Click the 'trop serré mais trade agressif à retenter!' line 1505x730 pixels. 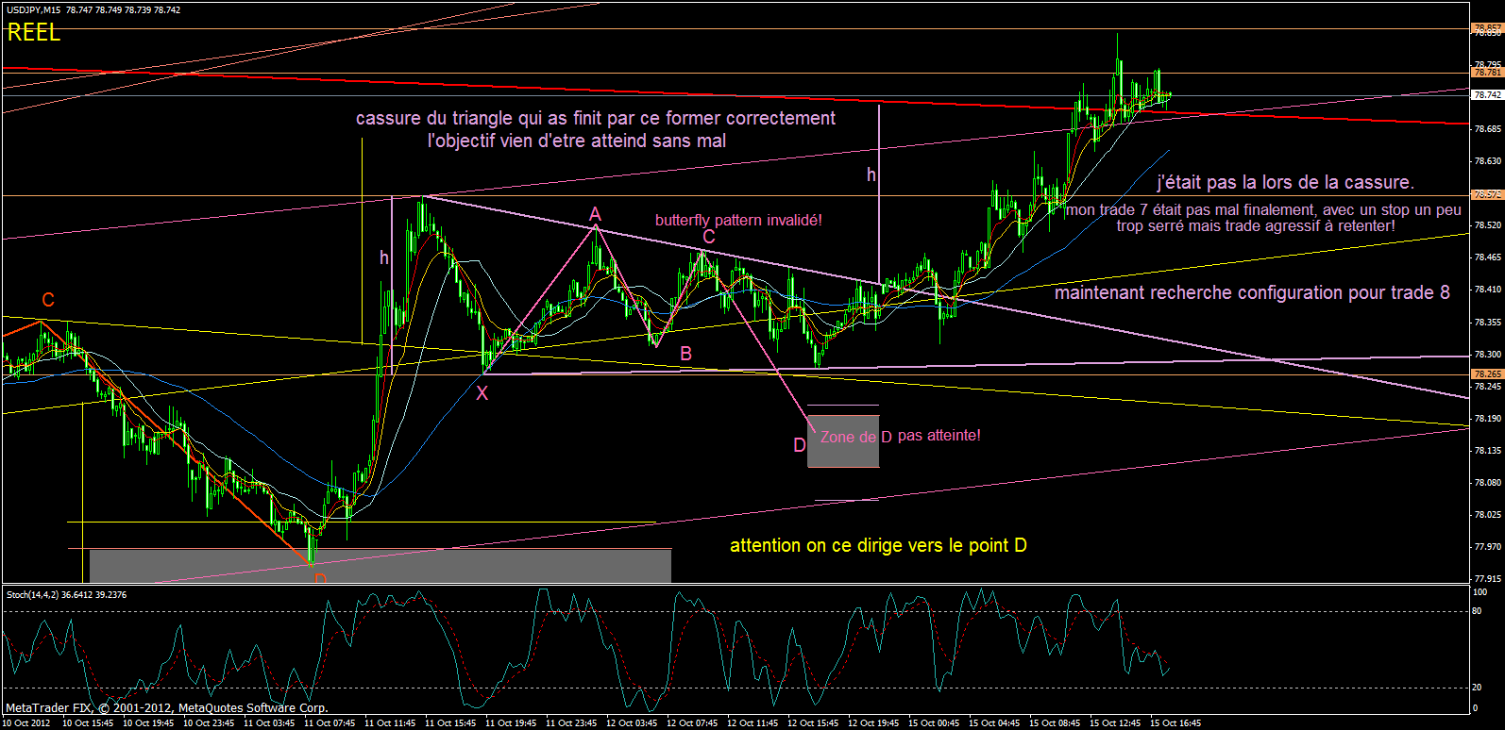[1256, 225]
